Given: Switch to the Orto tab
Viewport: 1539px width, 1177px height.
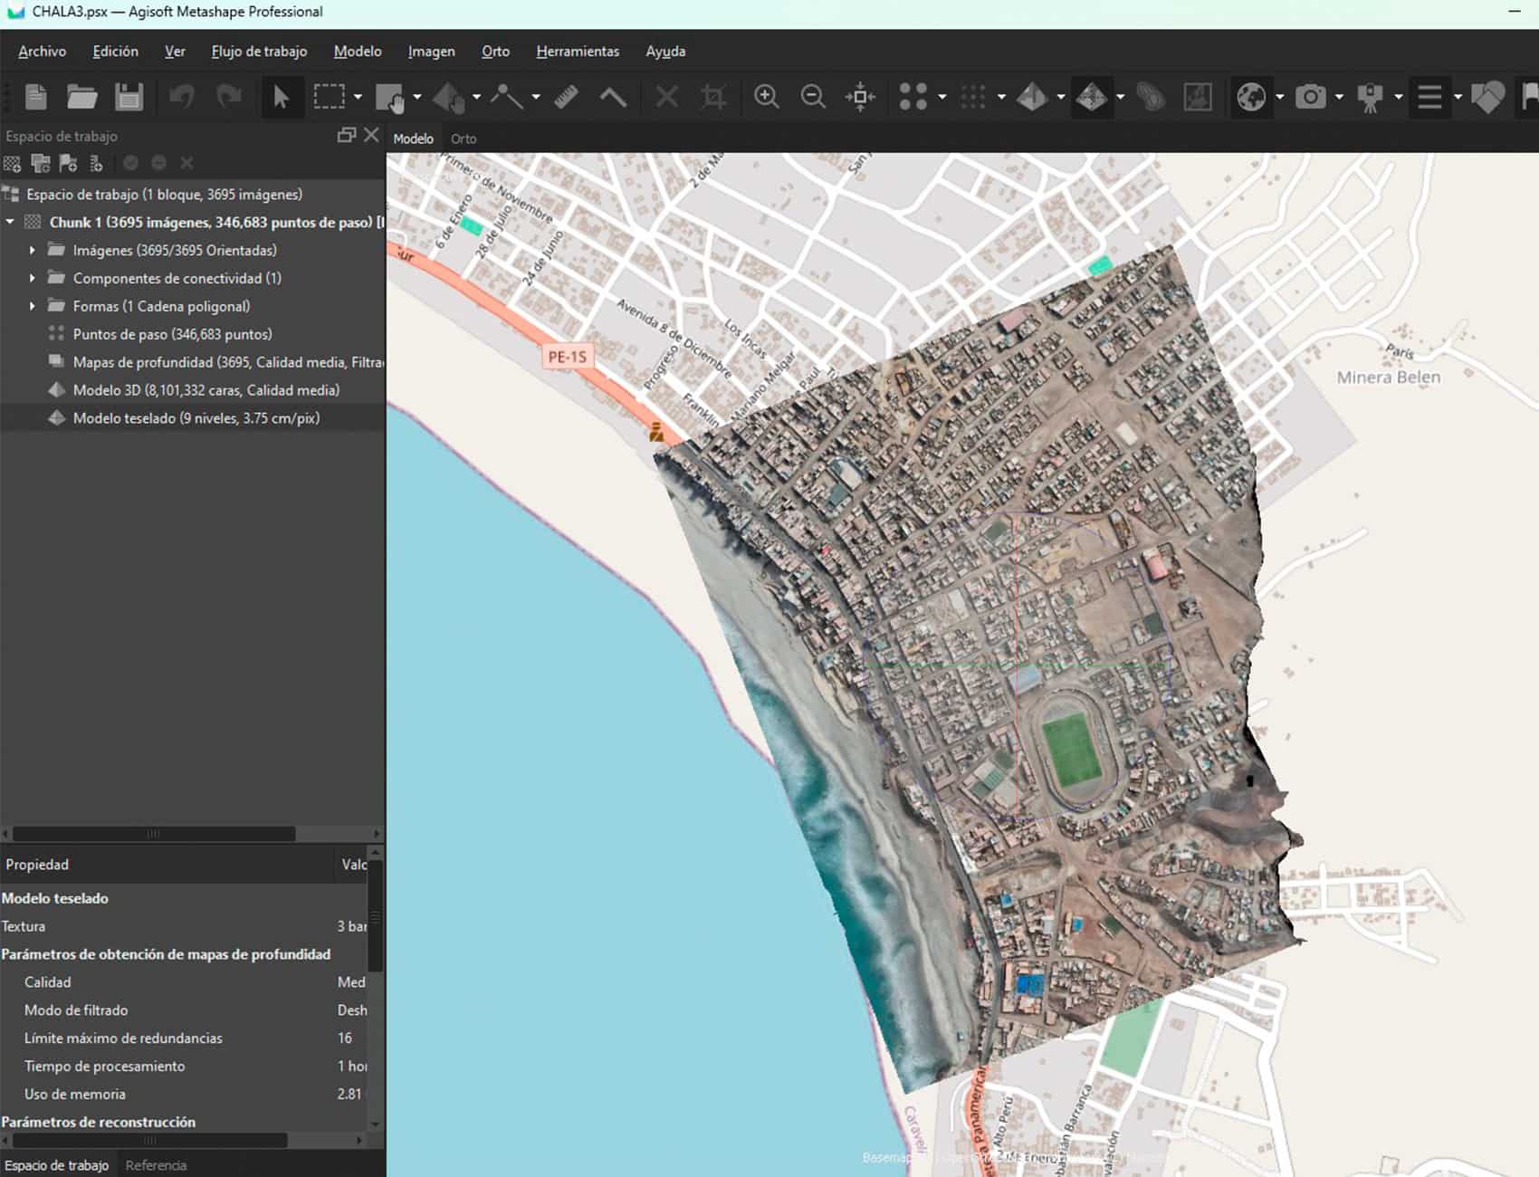Looking at the screenshot, I should 464,139.
